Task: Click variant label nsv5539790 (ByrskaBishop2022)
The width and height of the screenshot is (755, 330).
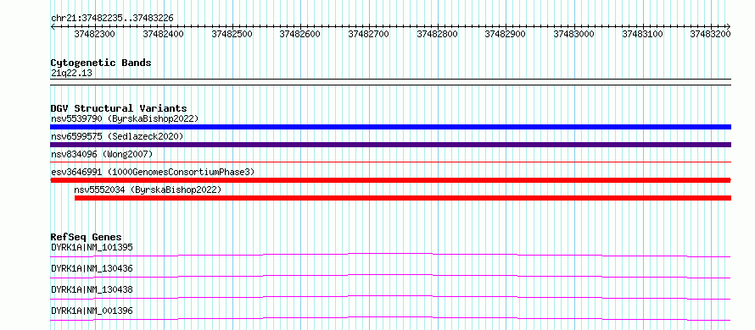Action: pos(125,118)
